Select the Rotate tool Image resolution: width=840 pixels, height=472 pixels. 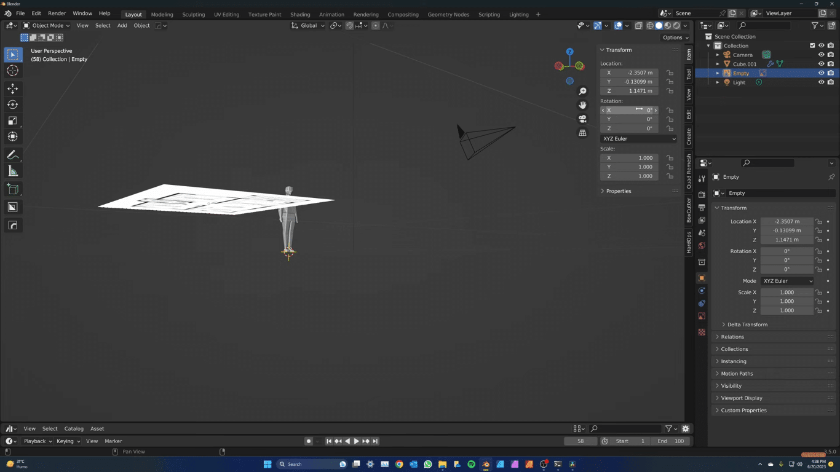(x=12, y=104)
